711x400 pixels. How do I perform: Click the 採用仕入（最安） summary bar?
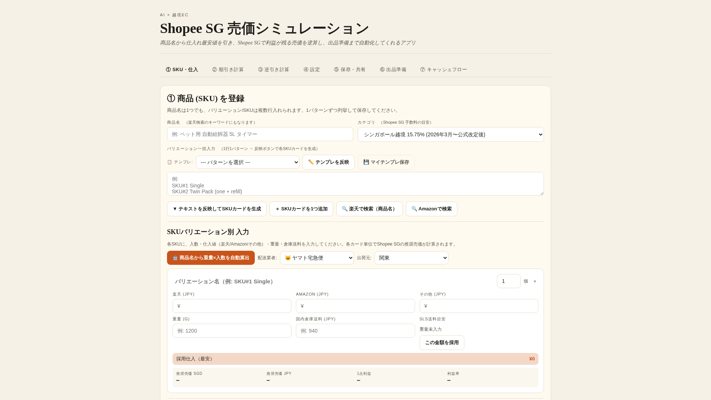click(355, 359)
